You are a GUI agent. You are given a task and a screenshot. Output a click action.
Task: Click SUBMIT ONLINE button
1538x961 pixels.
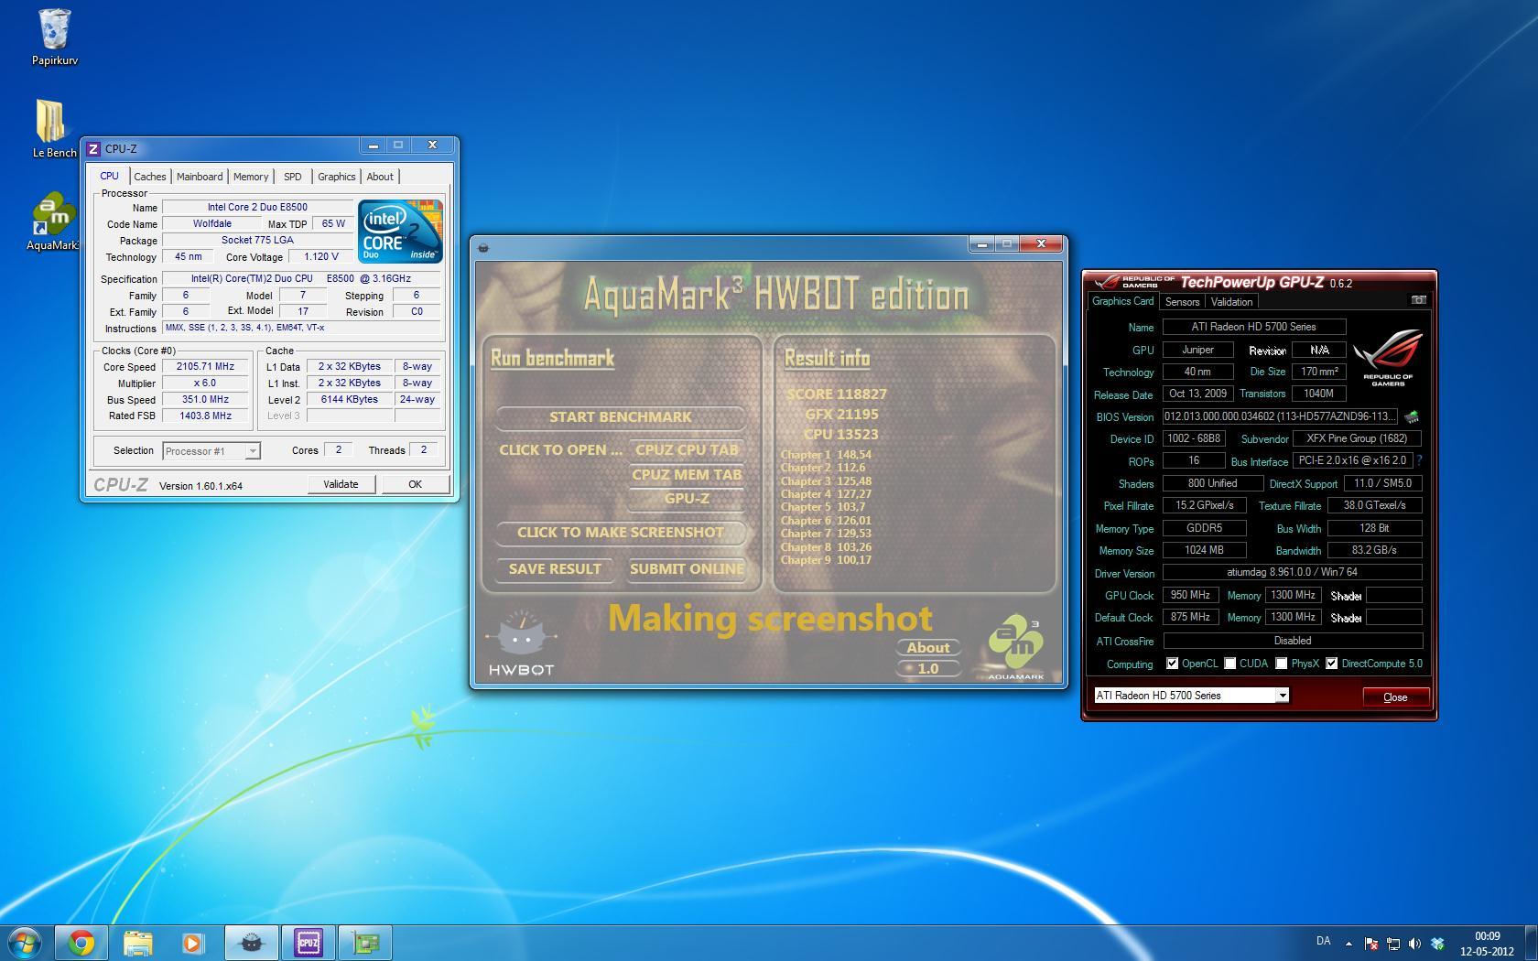pos(687,569)
